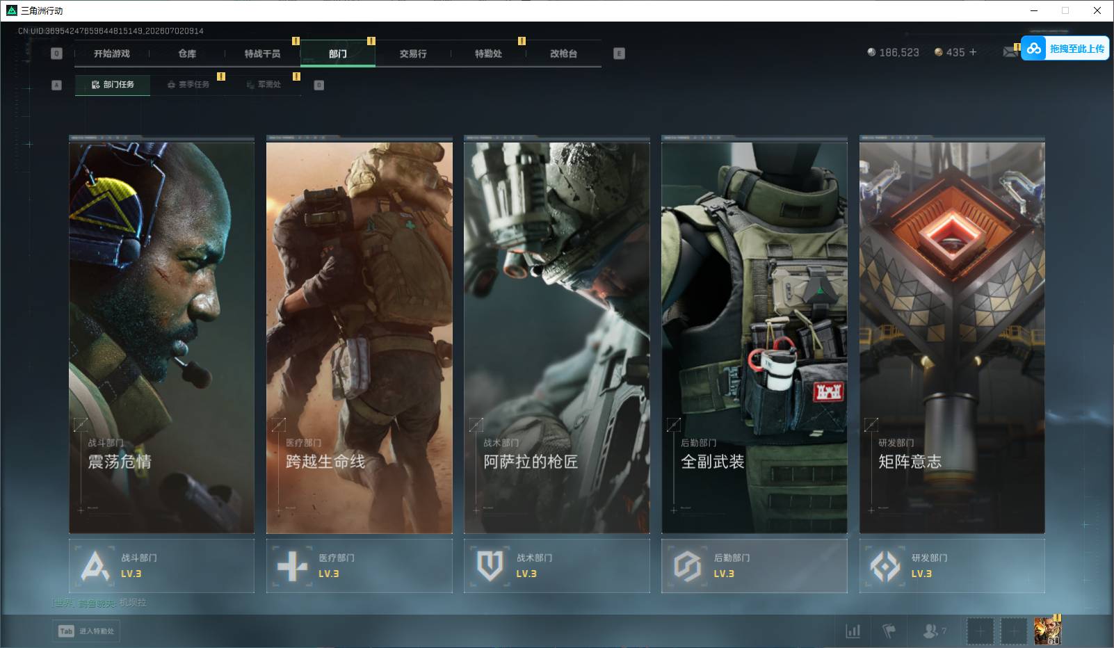1114x648 pixels.
Task: Click the research department diamond icon
Action: [x=885, y=566]
